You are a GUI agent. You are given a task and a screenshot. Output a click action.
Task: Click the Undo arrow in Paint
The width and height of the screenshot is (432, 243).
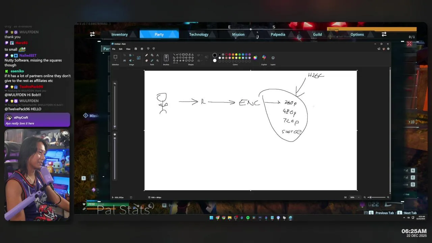point(148,49)
